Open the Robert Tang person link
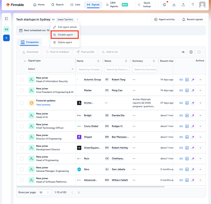 coord(119,80)
